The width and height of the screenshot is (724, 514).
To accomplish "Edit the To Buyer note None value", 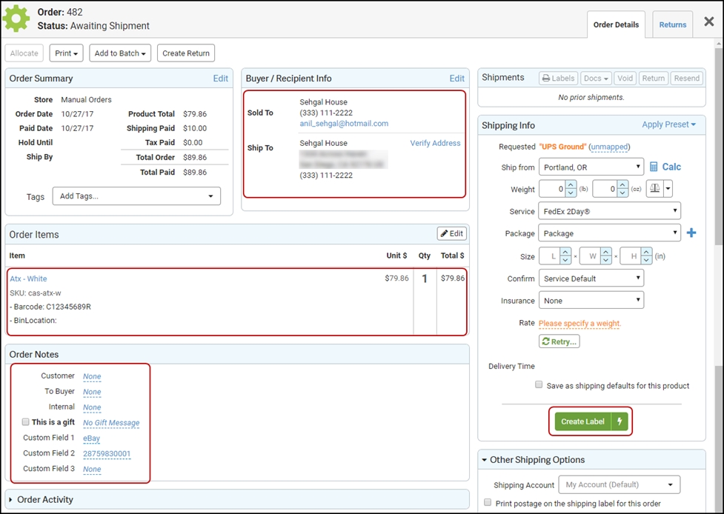I will [92, 393].
